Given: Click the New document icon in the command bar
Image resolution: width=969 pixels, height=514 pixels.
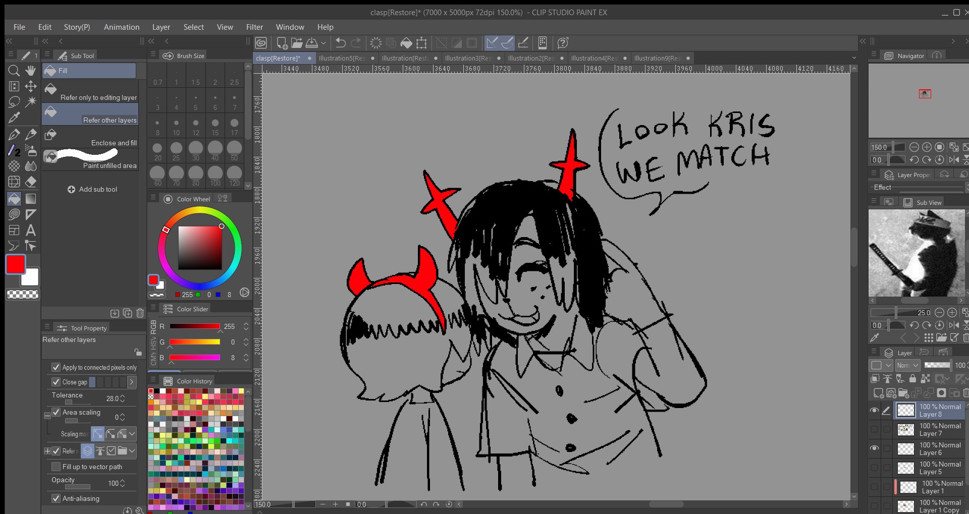Looking at the screenshot, I should (x=282, y=43).
